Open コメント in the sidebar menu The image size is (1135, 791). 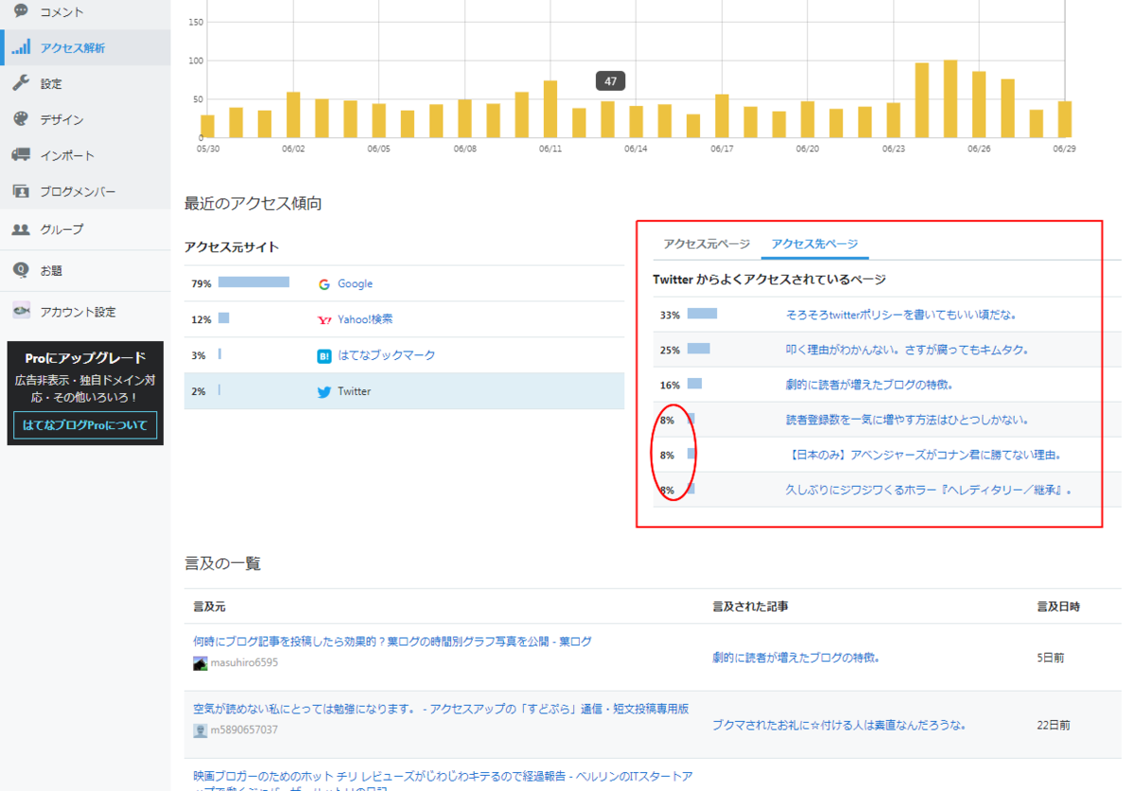[61, 11]
